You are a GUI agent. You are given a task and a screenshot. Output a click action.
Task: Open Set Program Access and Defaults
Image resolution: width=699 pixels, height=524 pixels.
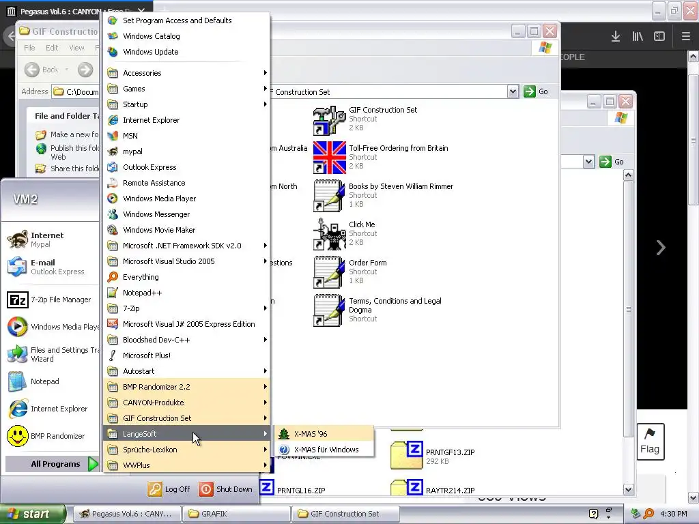186,20
